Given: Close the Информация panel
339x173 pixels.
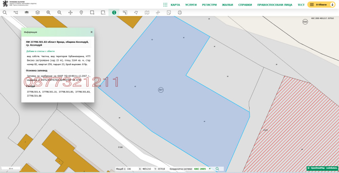Looking at the screenshot, I should 92,32.
